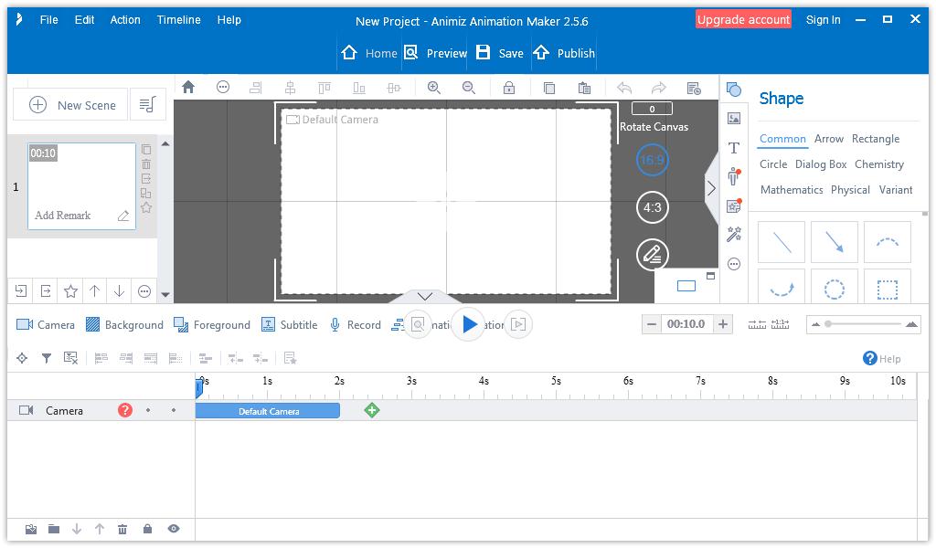
Task: Edit the scene remark pencil icon
Action: 123,216
